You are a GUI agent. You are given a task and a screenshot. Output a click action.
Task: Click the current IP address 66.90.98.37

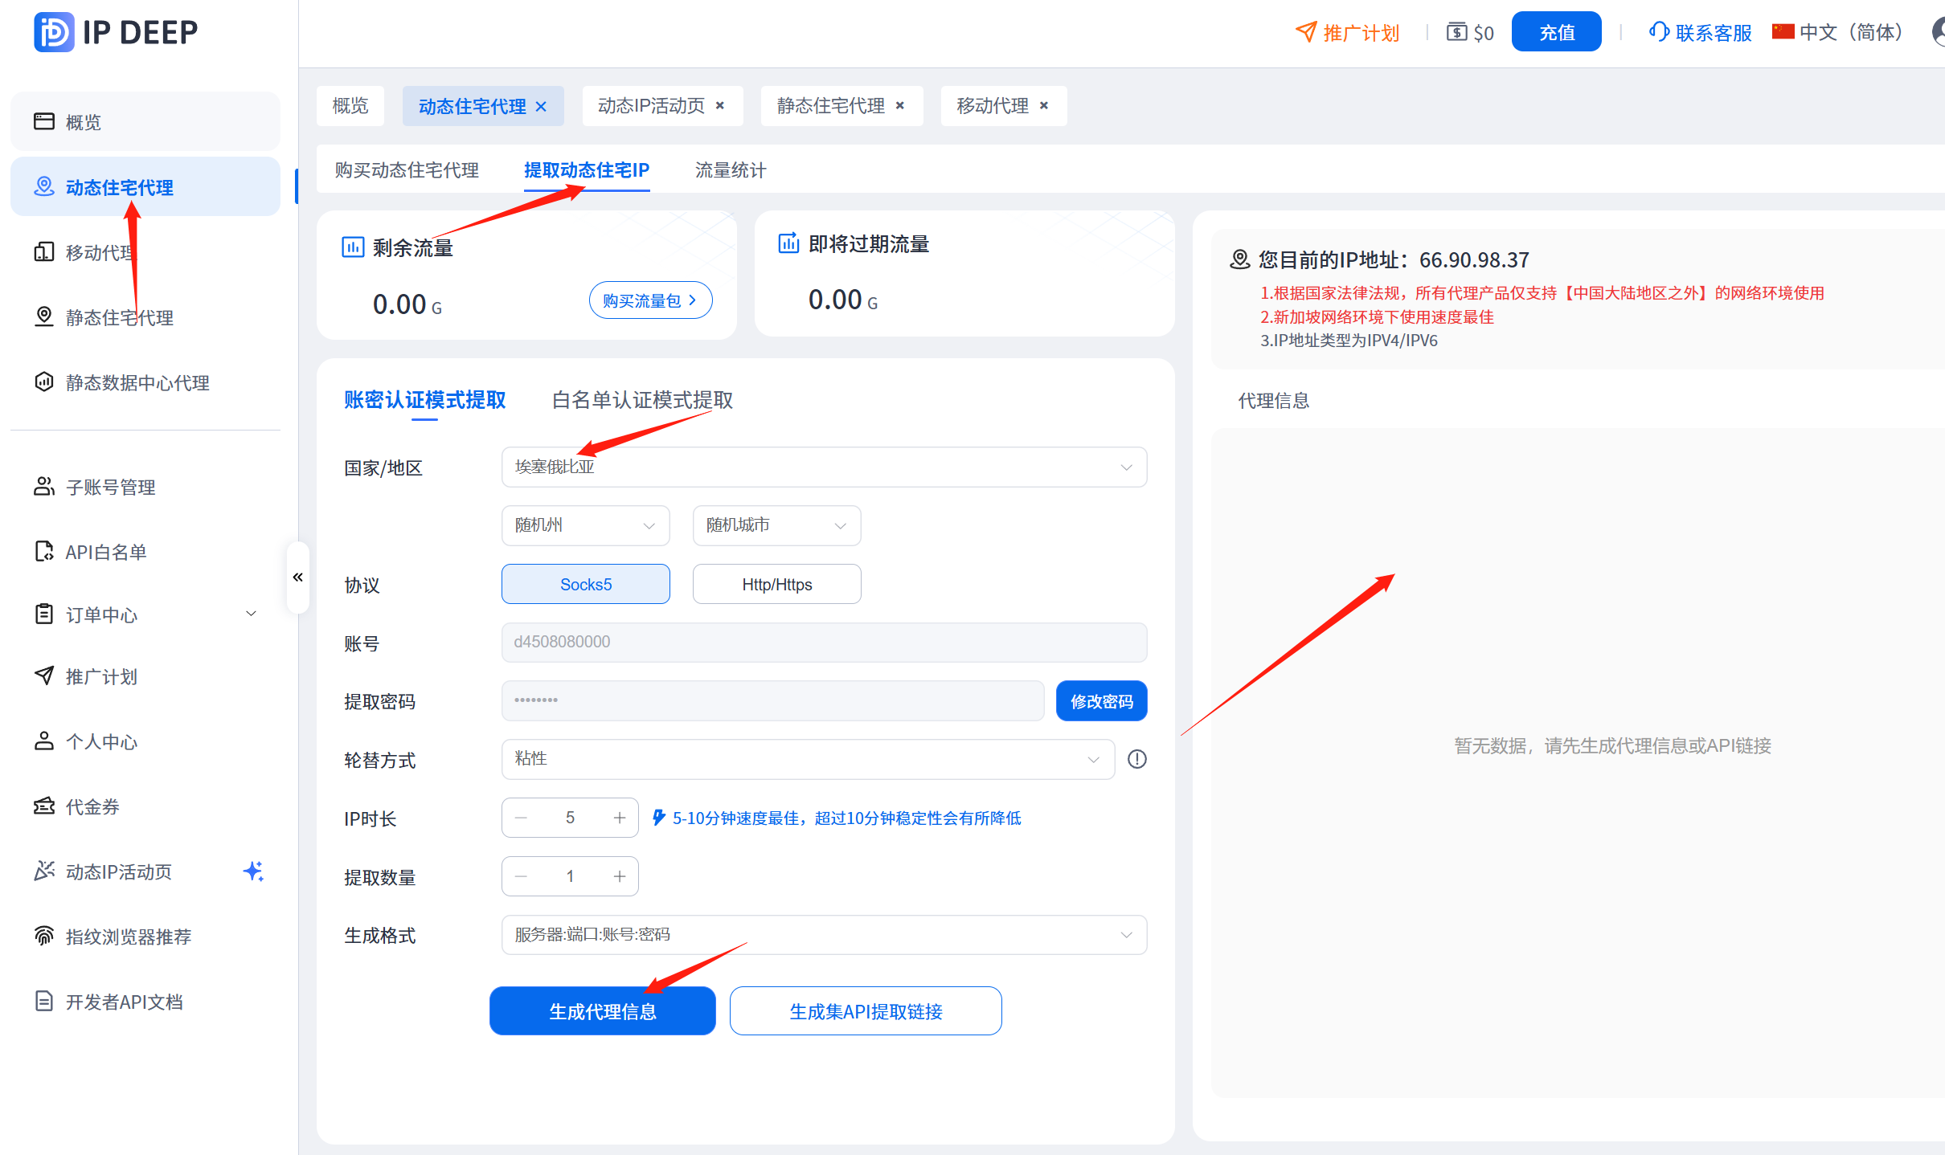1474,260
